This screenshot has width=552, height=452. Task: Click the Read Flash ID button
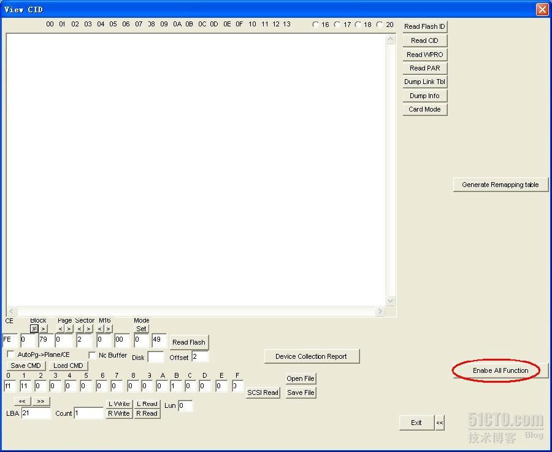click(x=424, y=26)
